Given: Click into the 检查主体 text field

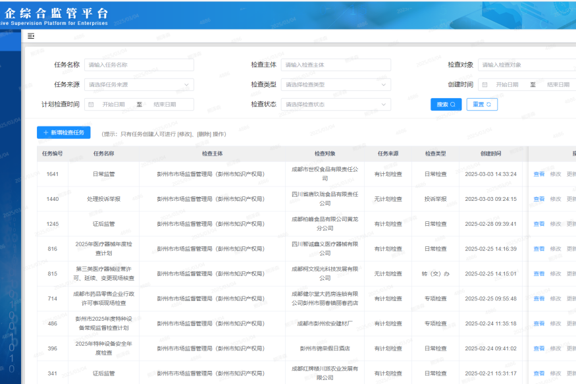Looking at the screenshot, I should (x=335, y=65).
